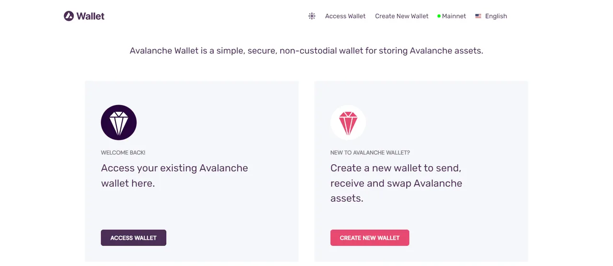The height and width of the screenshot is (266, 613).
Task: Open the Access Wallet navigation link
Action: tap(345, 16)
